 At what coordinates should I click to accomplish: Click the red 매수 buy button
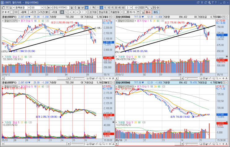(148, 12)
